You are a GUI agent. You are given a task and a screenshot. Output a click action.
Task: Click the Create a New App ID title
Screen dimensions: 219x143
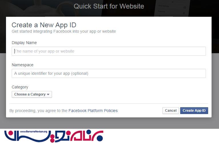[x=44, y=25]
